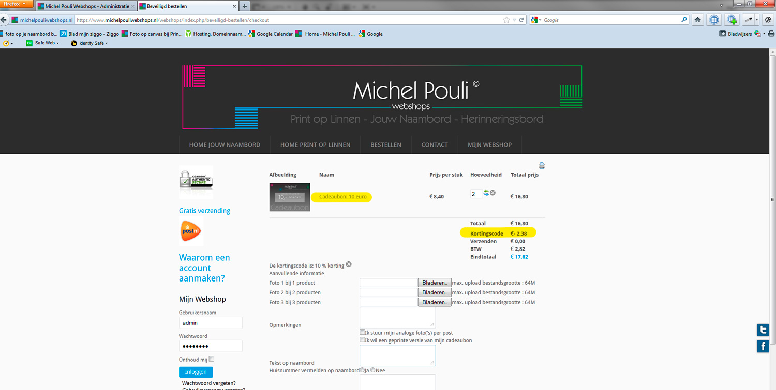
Task: Open HOME PRINT OP LINNEN menu item
Action: [x=315, y=145]
